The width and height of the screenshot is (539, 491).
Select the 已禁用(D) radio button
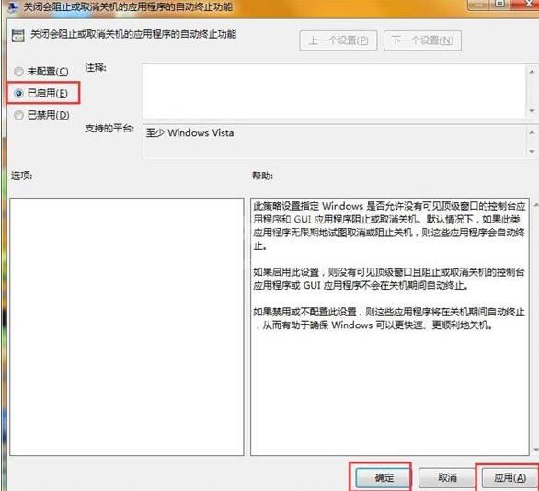18,115
